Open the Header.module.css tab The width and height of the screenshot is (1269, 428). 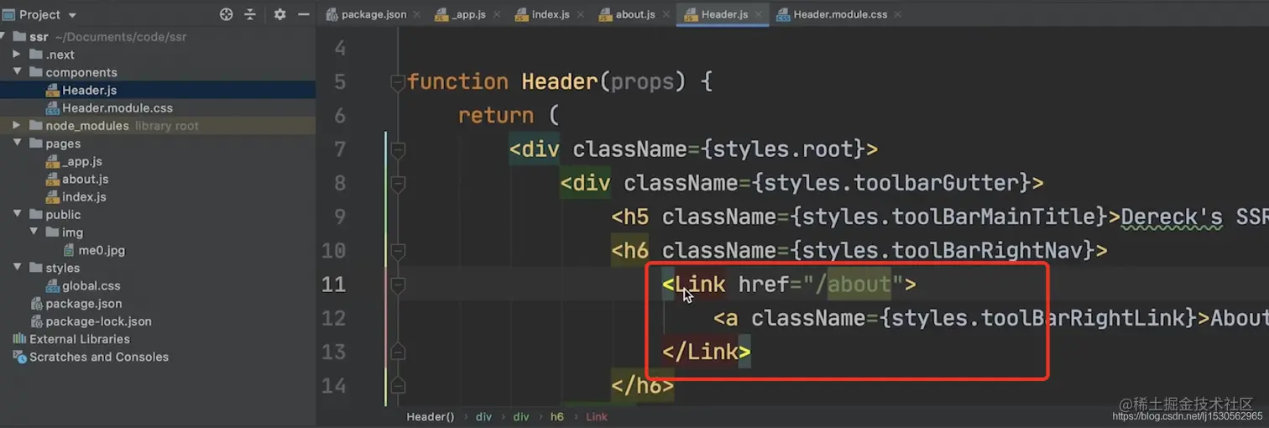point(840,14)
